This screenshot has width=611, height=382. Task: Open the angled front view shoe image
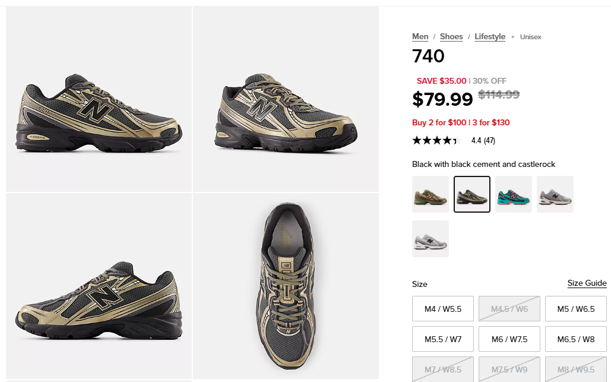(286, 99)
